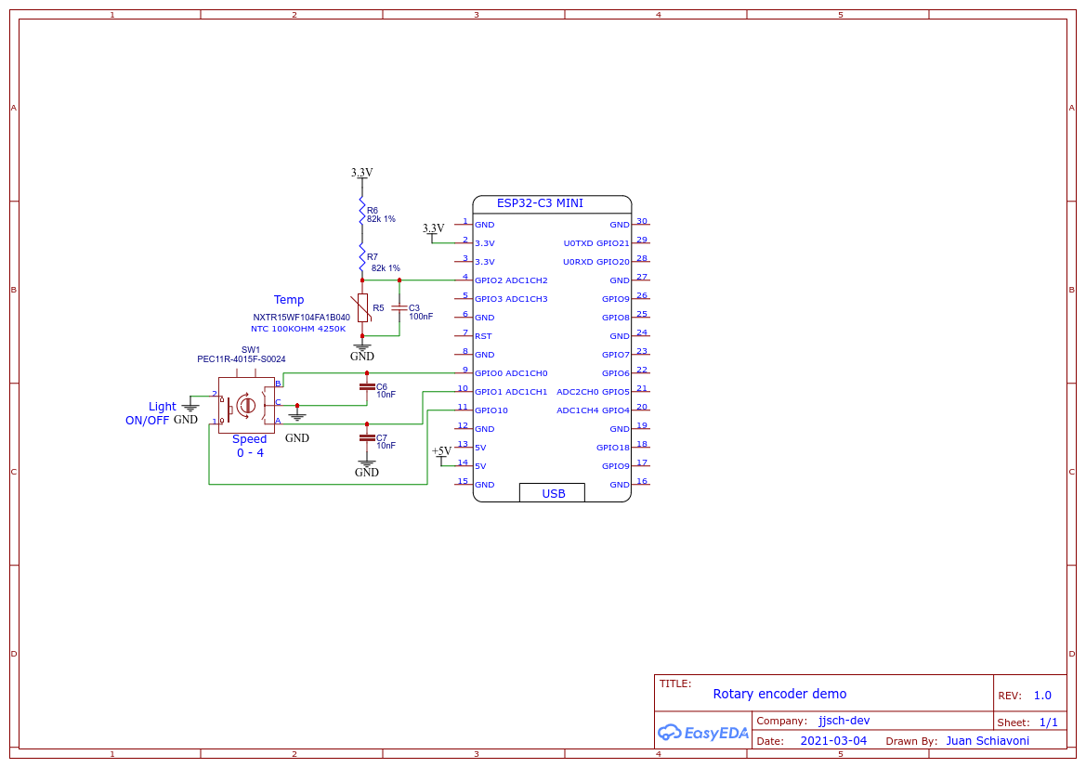Screen dimensions: 1086x768
Task: Click the GPIO10 pin label
Action: (x=491, y=410)
